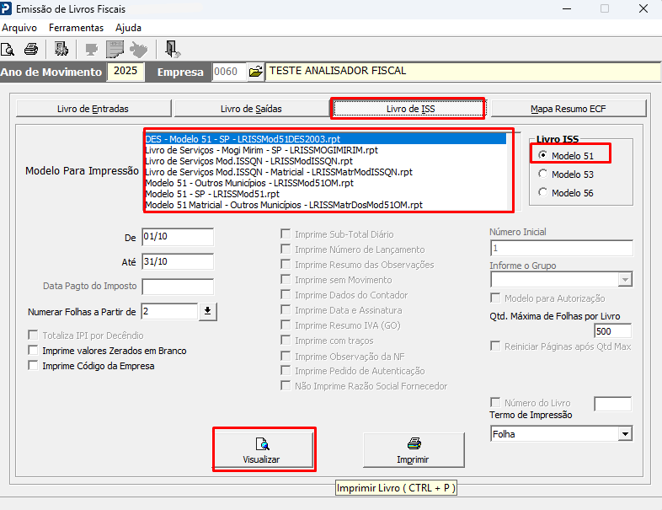This screenshot has height=510, width=662.
Task: Enable Imprime Código da Empresa checkbox
Action: point(33,365)
